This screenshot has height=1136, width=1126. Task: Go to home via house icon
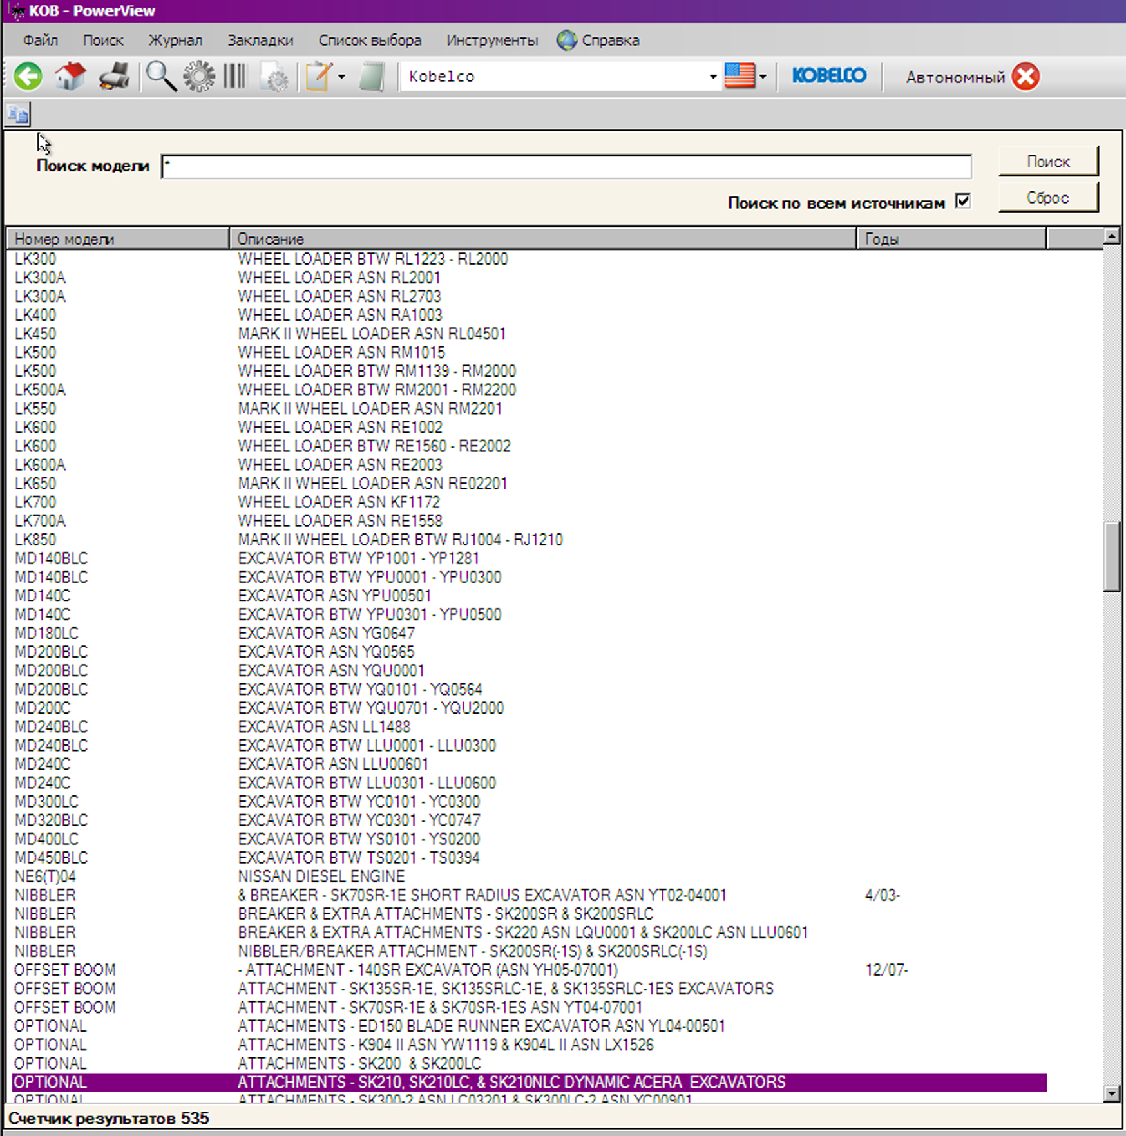pos(70,77)
